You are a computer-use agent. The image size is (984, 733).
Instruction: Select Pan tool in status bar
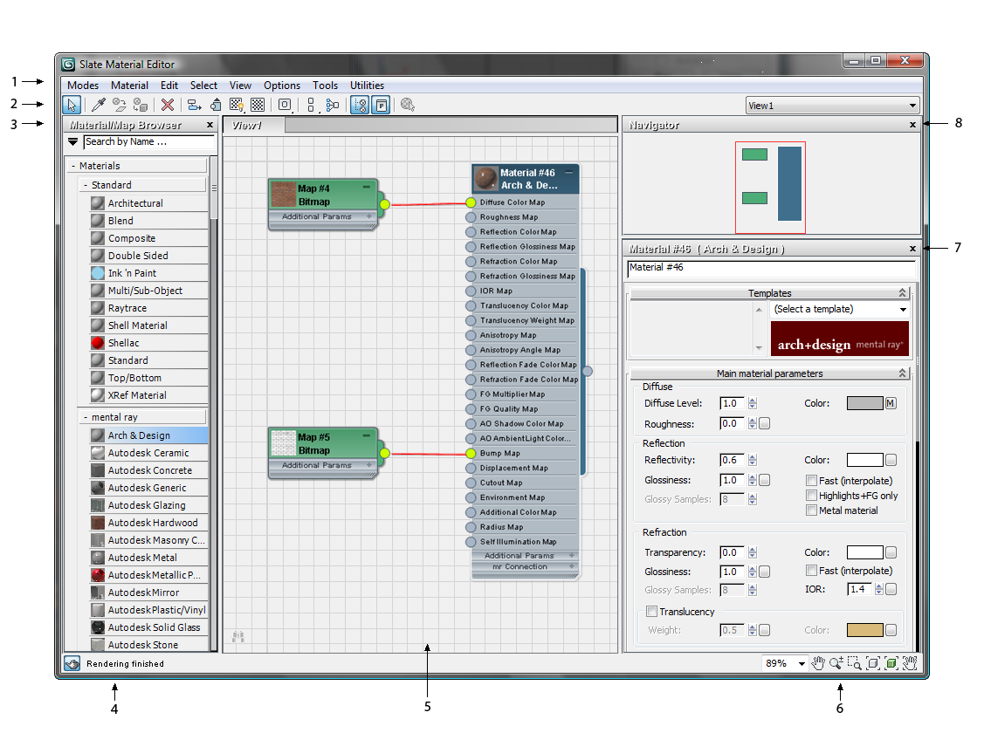pos(818,663)
